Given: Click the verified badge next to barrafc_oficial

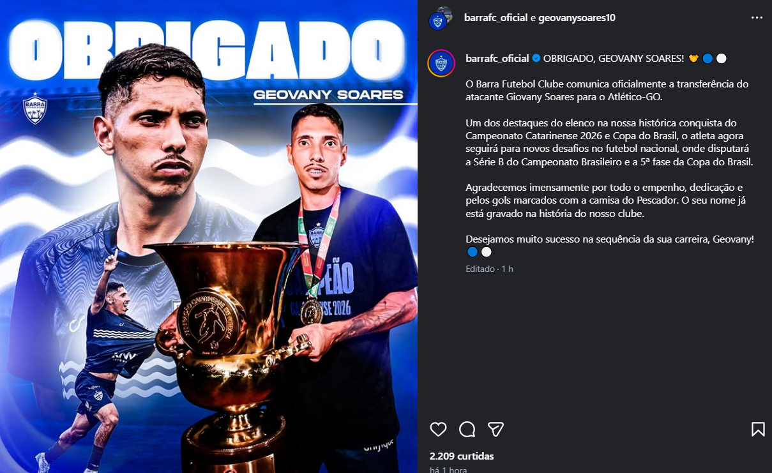Looking at the screenshot, I should 536,59.
